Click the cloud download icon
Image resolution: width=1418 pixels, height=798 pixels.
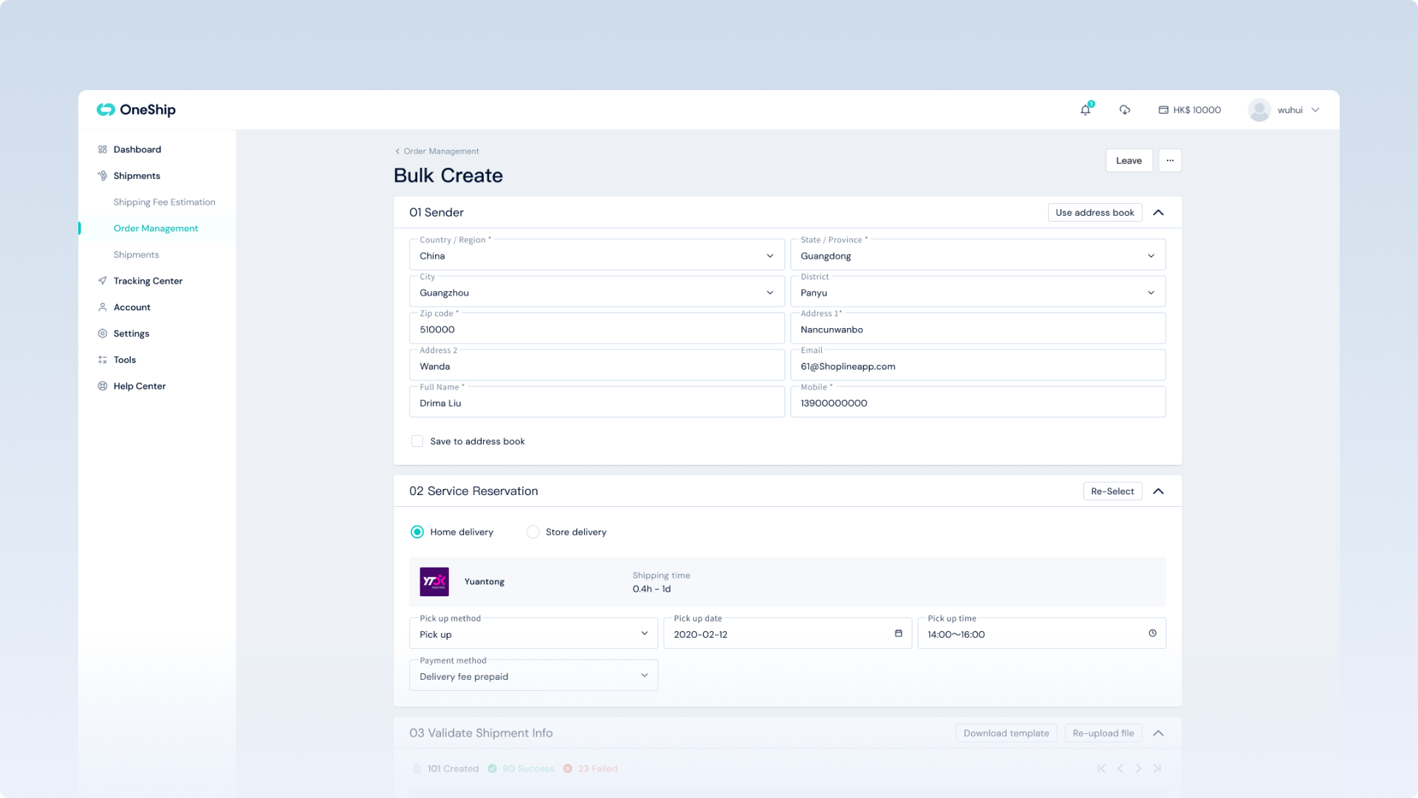coord(1125,110)
